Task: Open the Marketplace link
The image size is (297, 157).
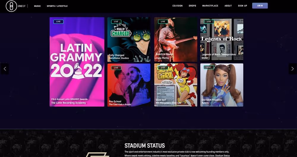Action: tap(210, 6)
